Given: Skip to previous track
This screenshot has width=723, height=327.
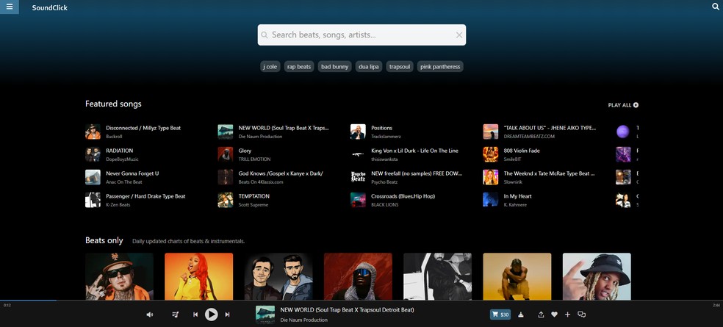Looking at the screenshot, I should tap(195, 315).
